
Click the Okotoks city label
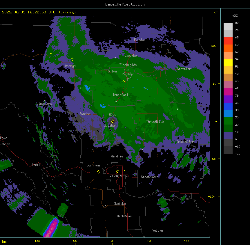click(x=119, y=204)
